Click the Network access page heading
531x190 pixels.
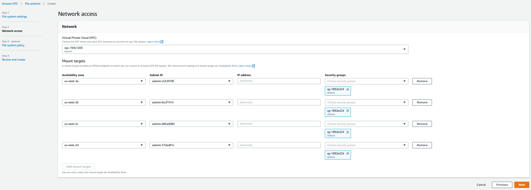[78, 14]
